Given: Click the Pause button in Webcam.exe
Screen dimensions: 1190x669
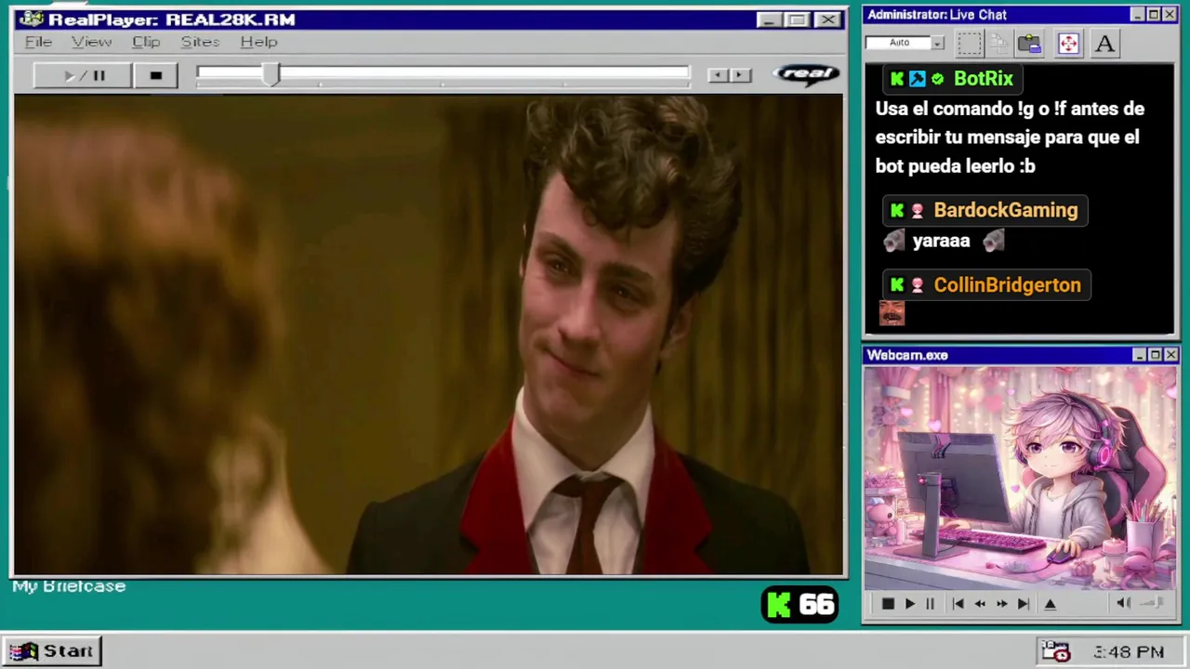Looking at the screenshot, I should tap(930, 604).
